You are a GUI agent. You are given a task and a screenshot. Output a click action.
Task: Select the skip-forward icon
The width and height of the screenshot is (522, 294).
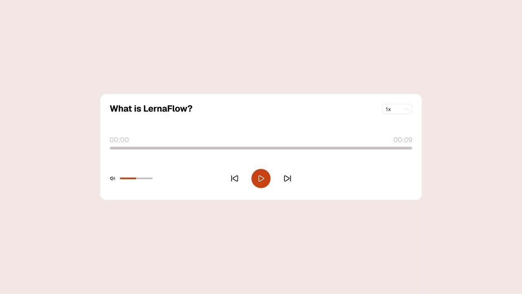tap(288, 178)
